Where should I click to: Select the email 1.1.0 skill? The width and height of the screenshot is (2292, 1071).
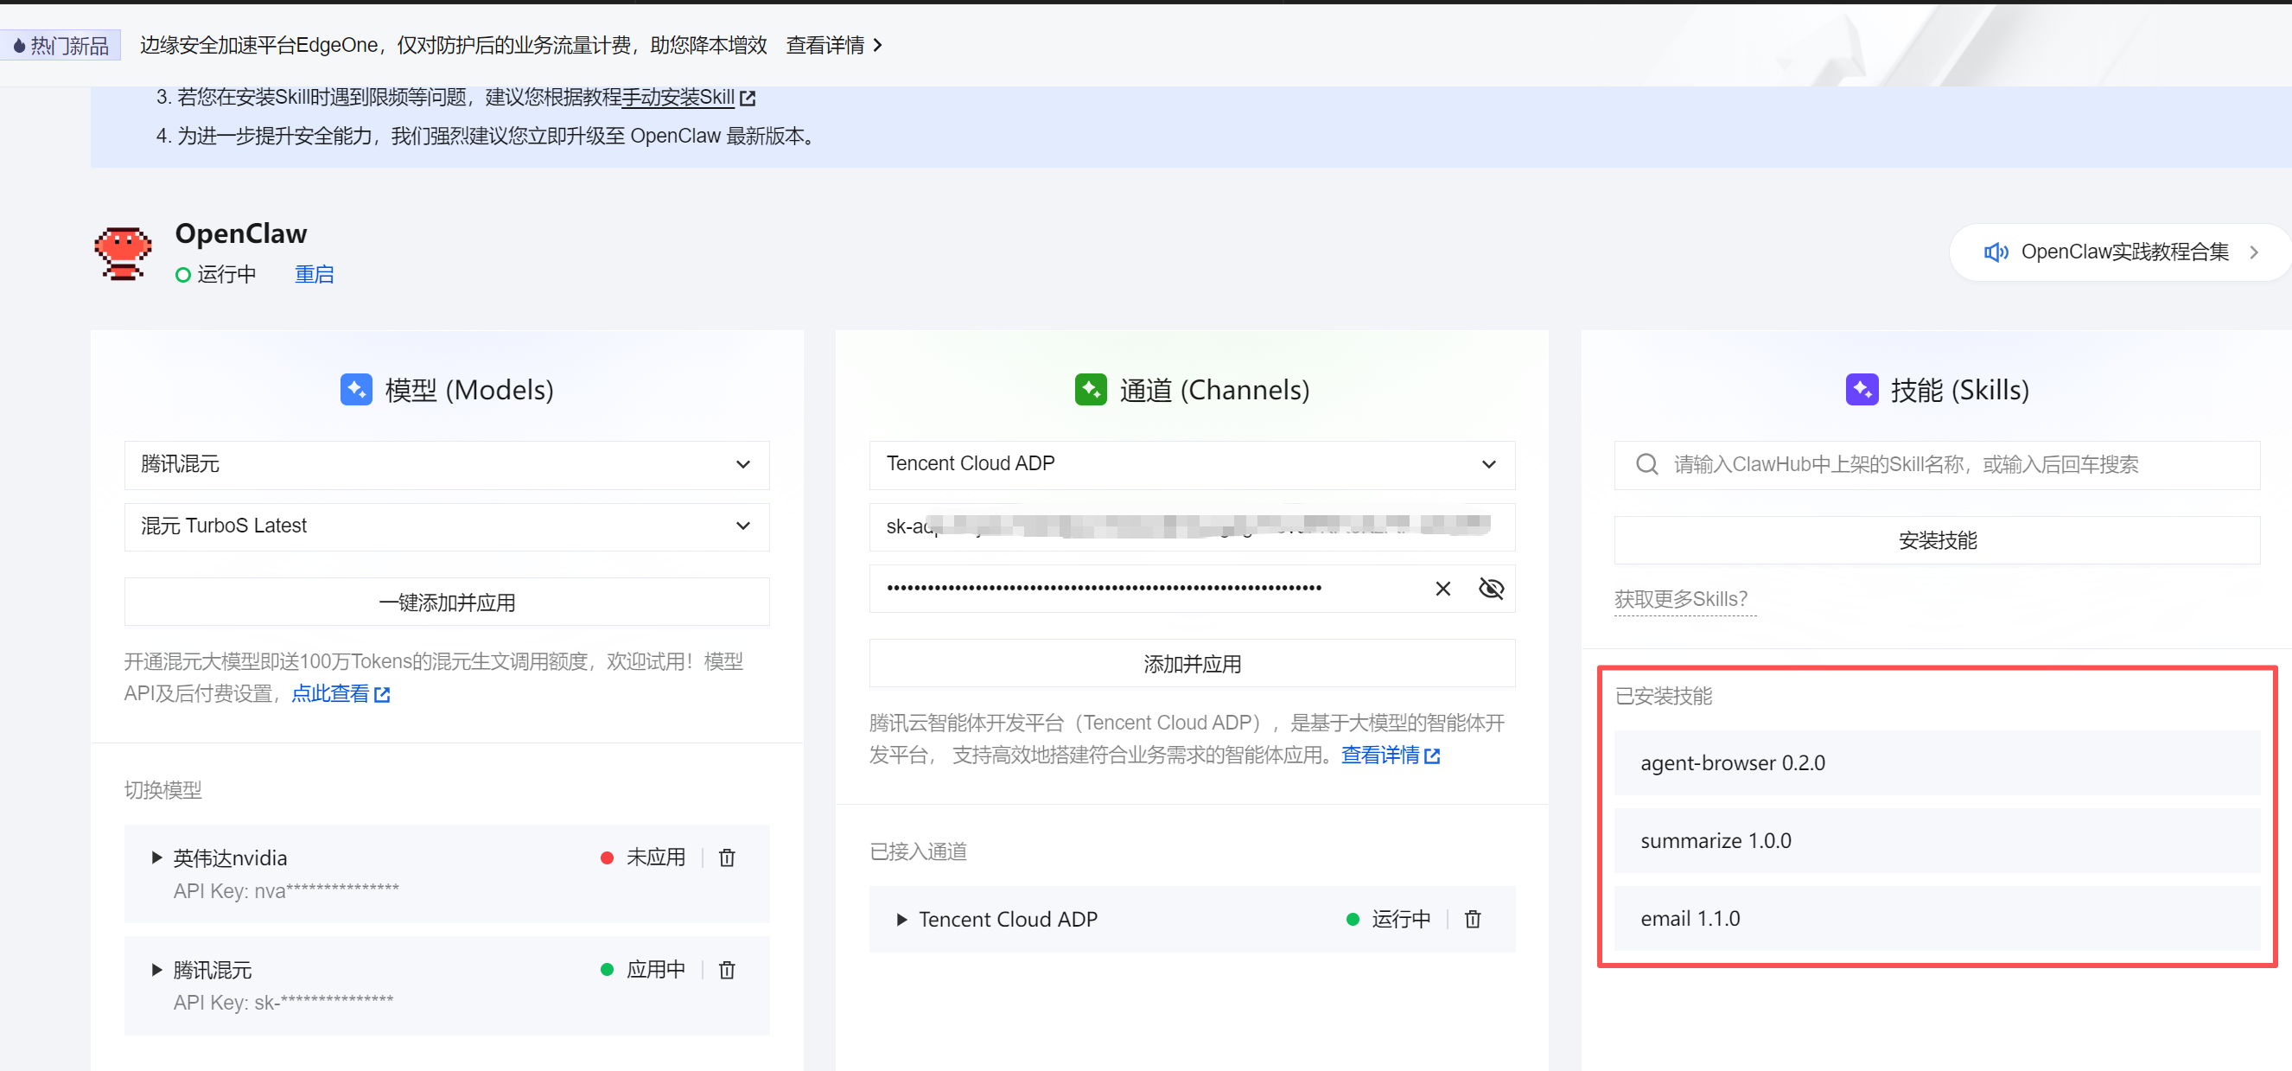click(1937, 918)
